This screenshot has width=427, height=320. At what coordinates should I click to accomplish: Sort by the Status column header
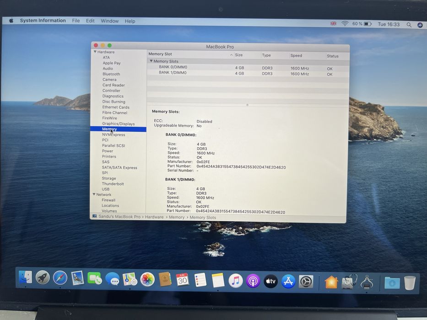pos(333,56)
